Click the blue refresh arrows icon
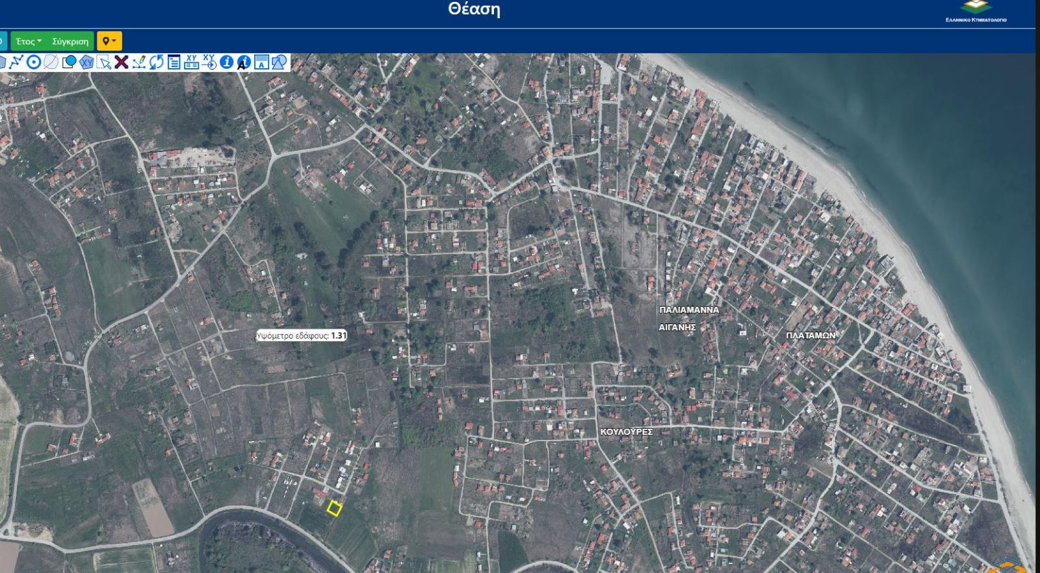The height and width of the screenshot is (573, 1040). (x=156, y=62)
